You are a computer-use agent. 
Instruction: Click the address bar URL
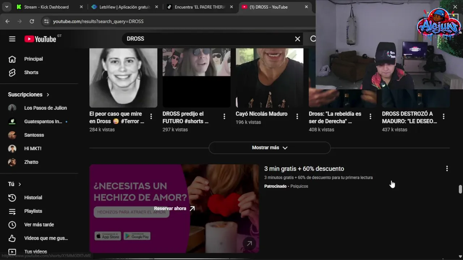98,21
